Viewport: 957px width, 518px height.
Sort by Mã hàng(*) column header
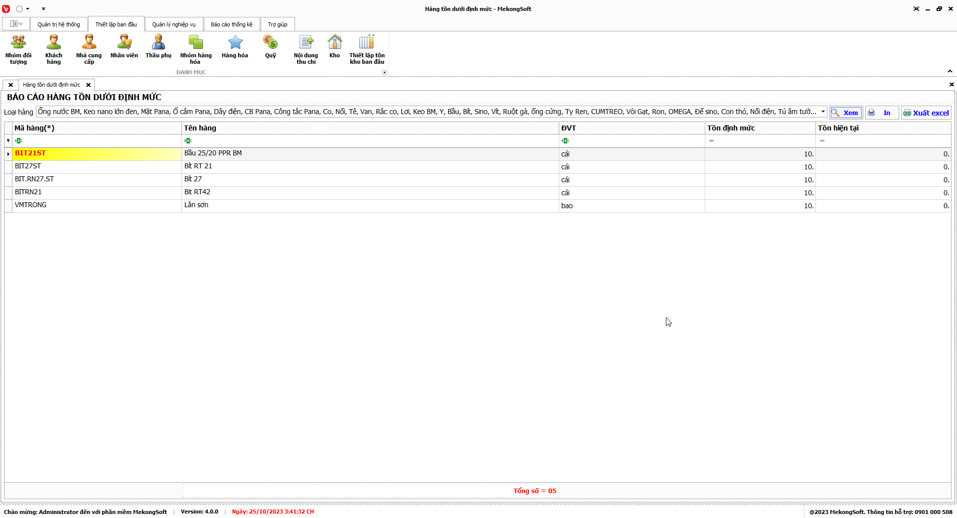97,128
